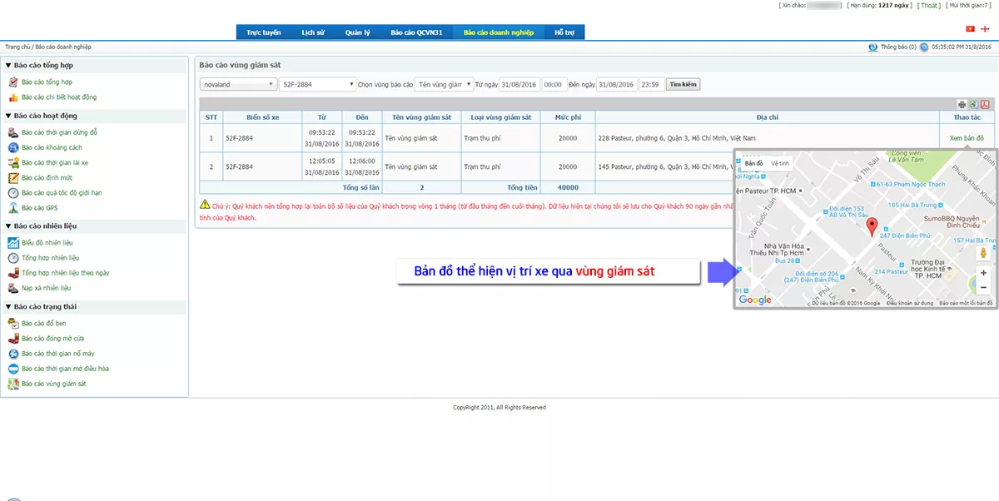Click the Báo cáo quá tốc độ giới hạn icon
Screen dimensions: 999x501
[13, 192]
